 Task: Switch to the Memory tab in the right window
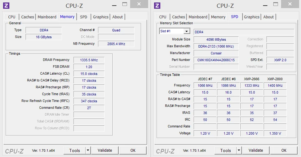coord(218,17)
